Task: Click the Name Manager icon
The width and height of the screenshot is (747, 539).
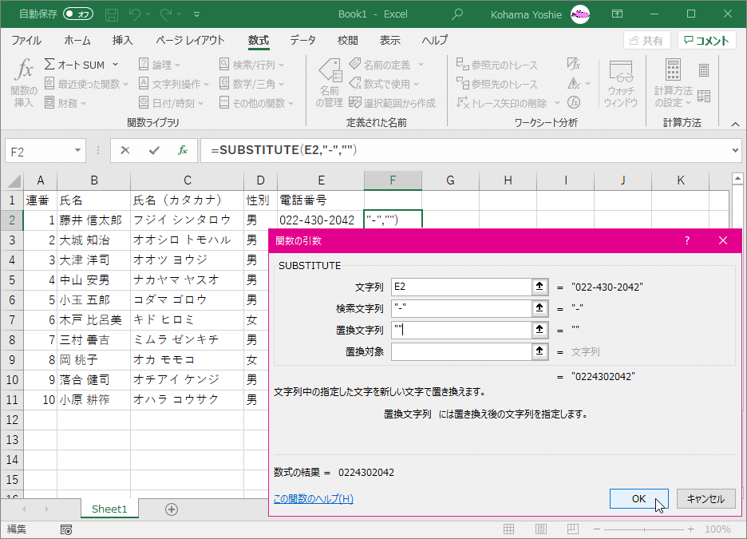Action: [329, 82]
